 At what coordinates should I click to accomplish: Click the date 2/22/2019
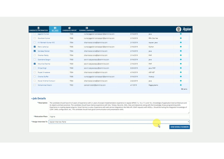pyautogui.click(x=134, y=81)
